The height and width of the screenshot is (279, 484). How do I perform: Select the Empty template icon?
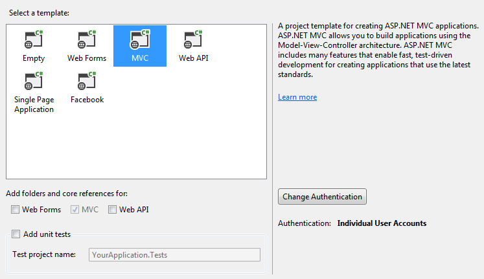[x=34, y=39]
